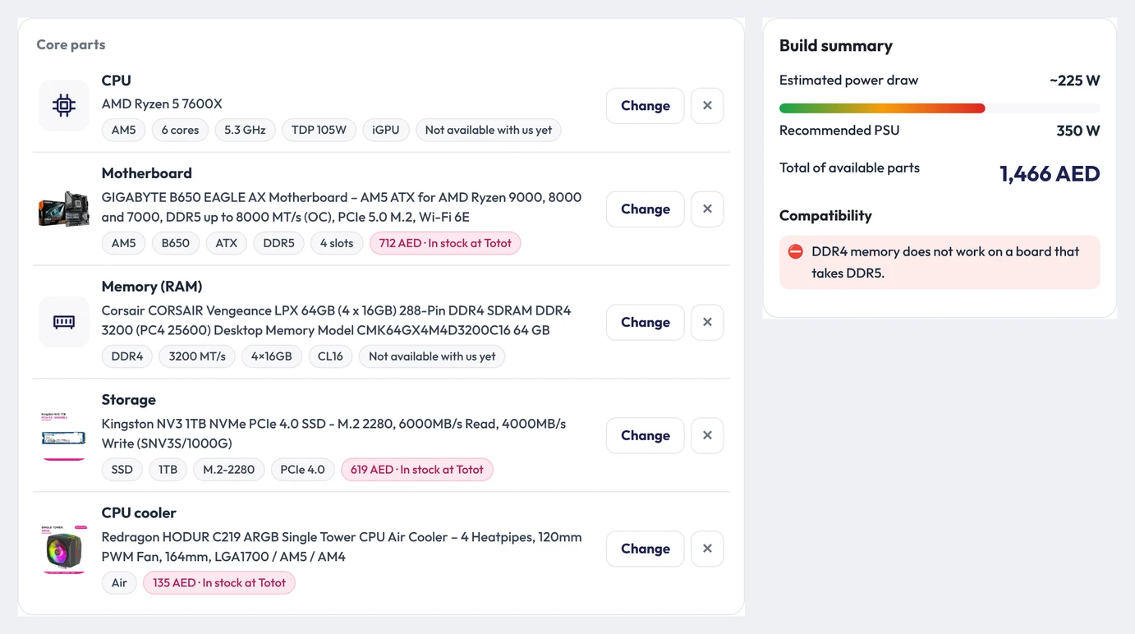
Task: Change the Memory (RAM) selection
Action: coord(646,323)
